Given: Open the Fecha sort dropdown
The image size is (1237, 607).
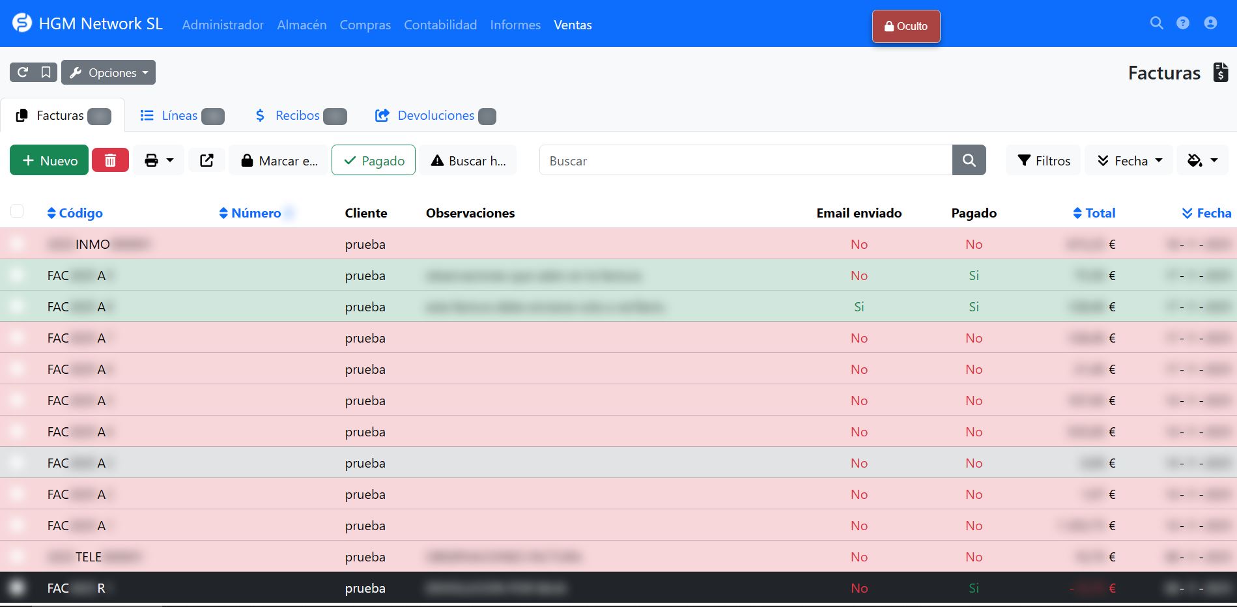Looking at the screenshot, I should [1129, 160].
